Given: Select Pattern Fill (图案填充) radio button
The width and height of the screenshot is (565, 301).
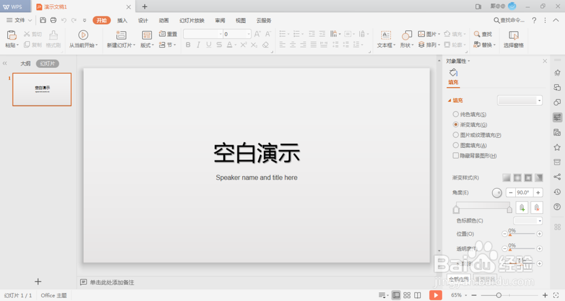Looking at the screenshot, I should pos(455,146).
